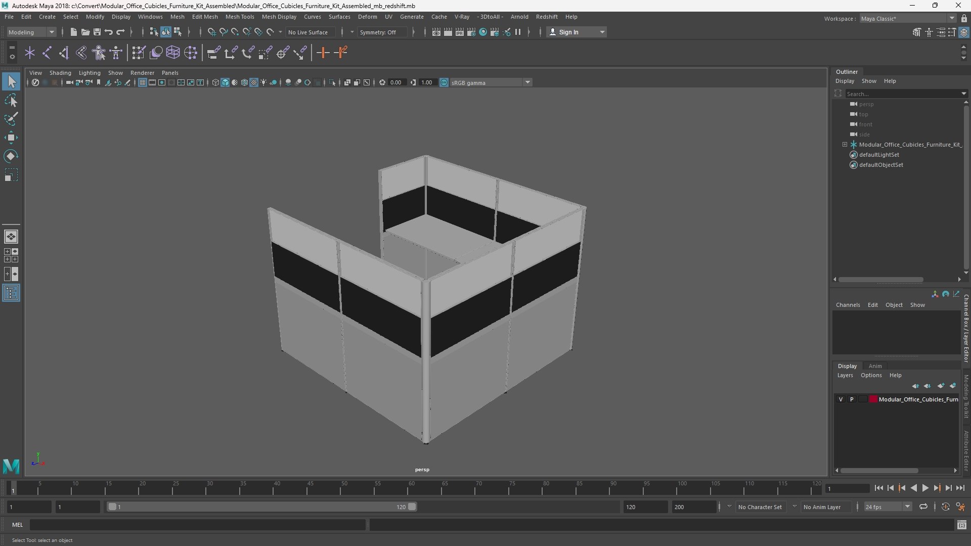Open the Sign In dropdown
This screenshot has height=546, width=971.
point(577,32)
